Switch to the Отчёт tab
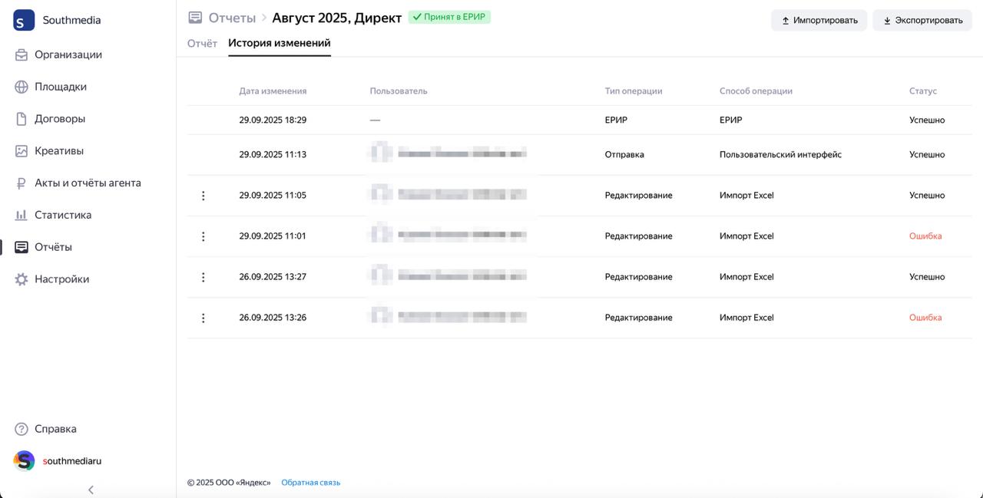The height and width of the screenshot is (498, 983). (202, 43)
